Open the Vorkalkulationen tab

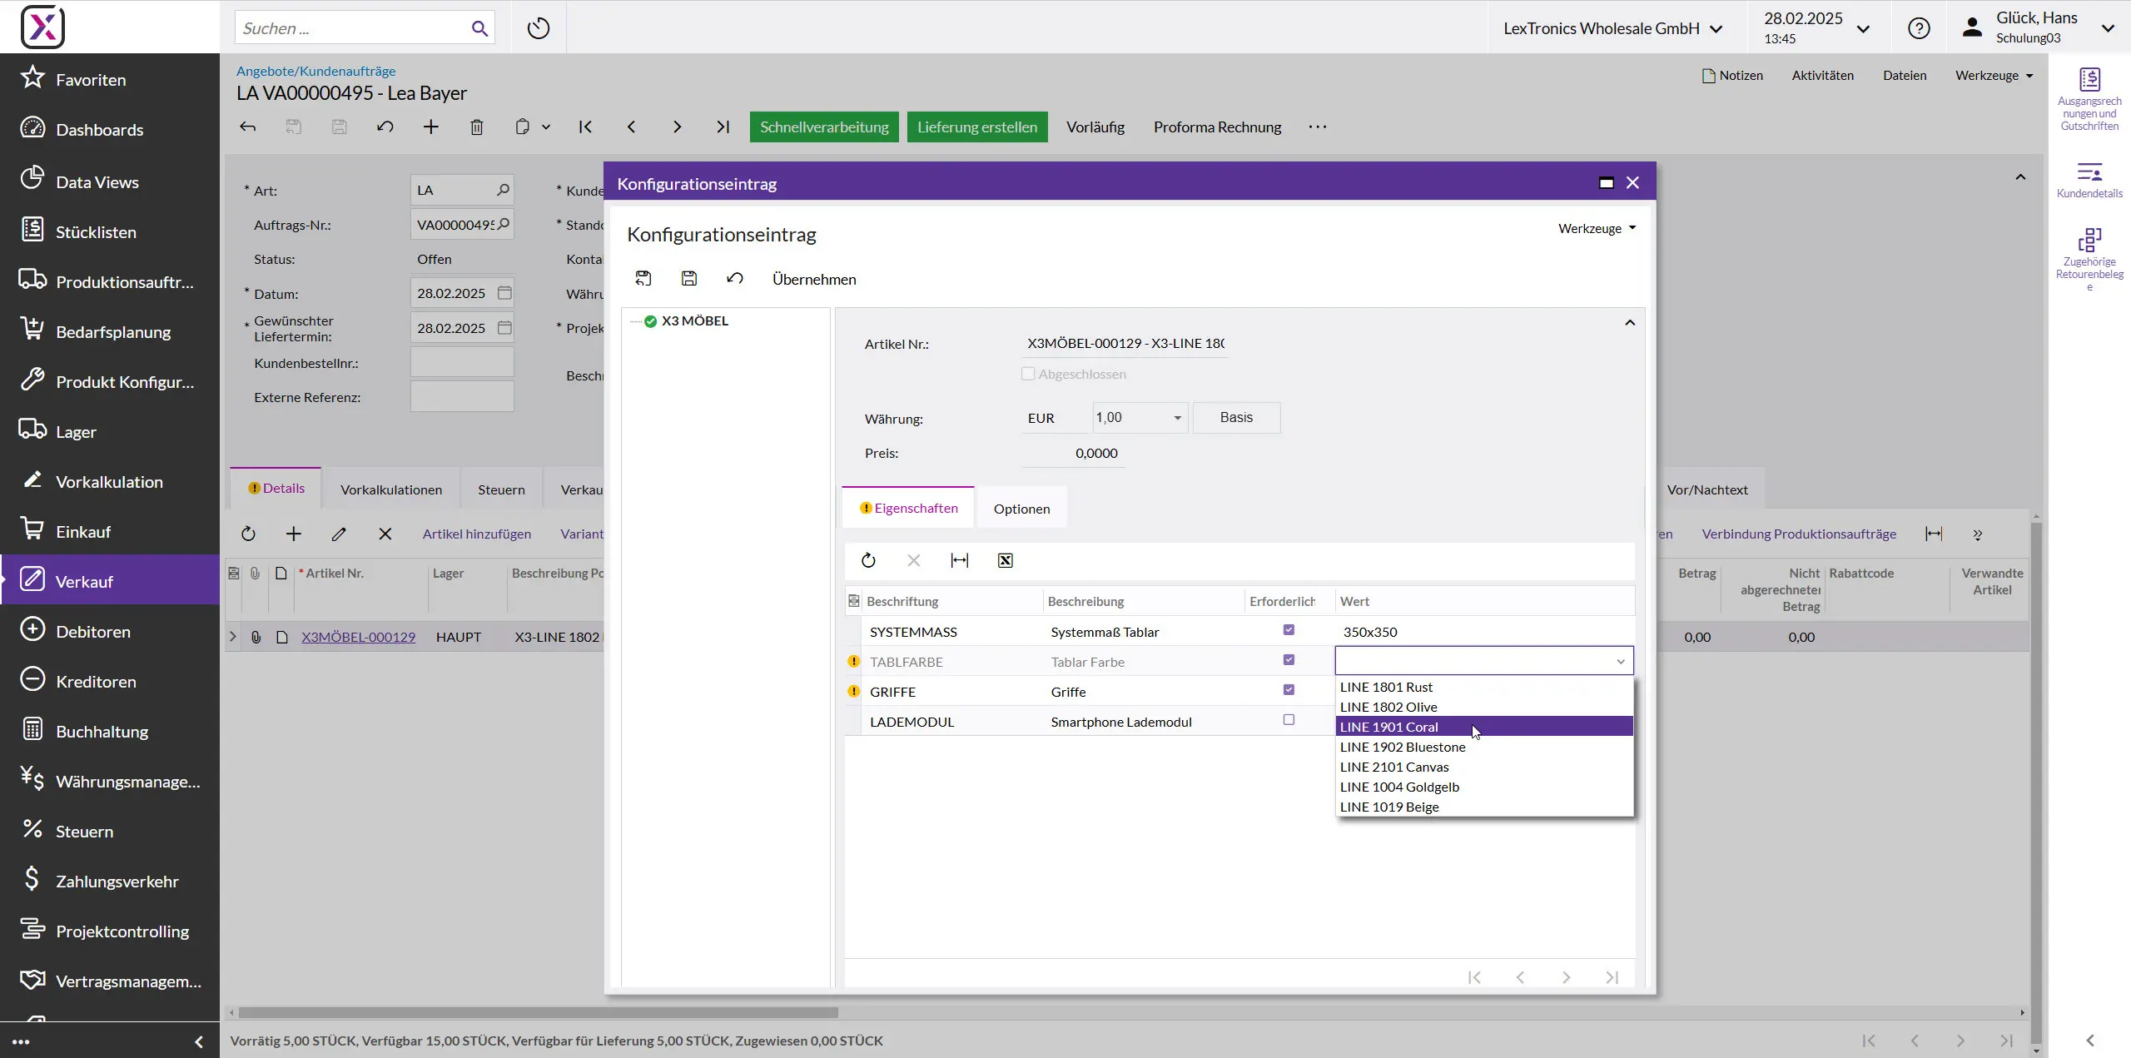click(390, 489)
